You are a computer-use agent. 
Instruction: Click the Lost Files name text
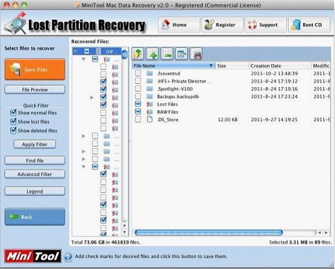[x=167, y=104]
